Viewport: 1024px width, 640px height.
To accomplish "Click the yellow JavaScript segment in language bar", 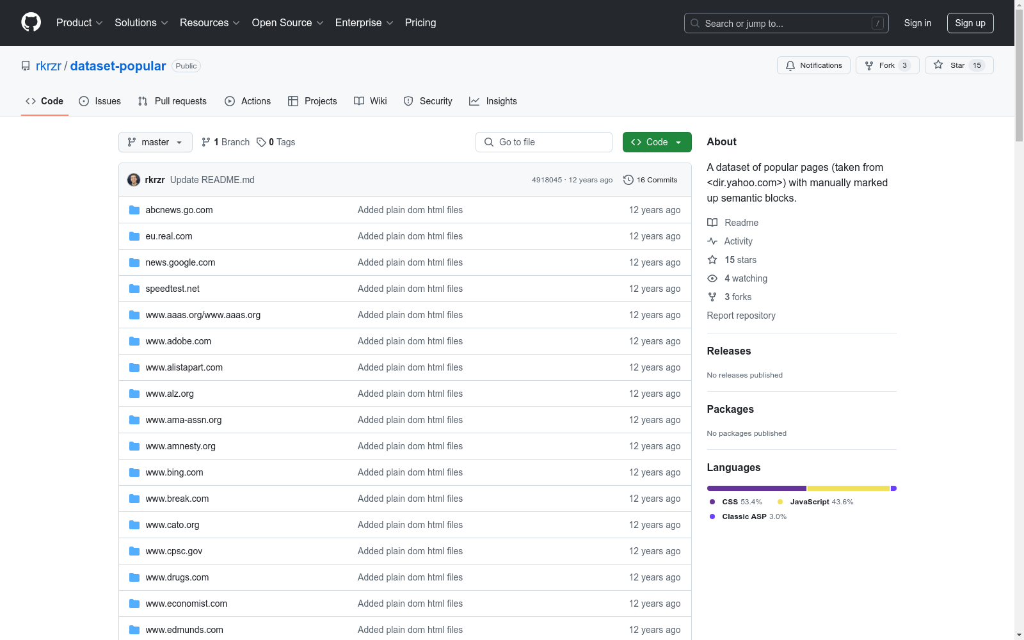I will coord(849,488).
